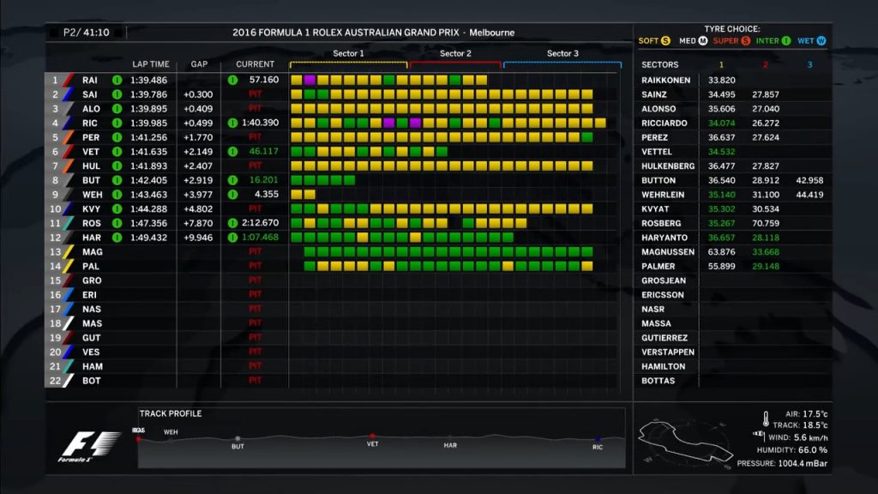Click the GAP column header
The image size is (878, 494).
point(199,64)
